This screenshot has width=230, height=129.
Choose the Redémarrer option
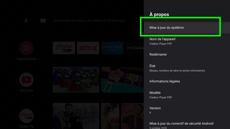187,54
